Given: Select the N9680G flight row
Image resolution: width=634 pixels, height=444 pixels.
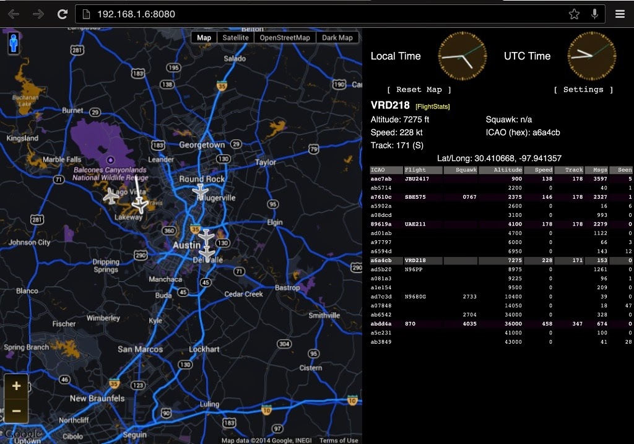Looking at the screenshot, I should pos(502,297).
